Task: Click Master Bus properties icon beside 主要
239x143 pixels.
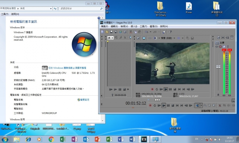Action: click(217, 43)
